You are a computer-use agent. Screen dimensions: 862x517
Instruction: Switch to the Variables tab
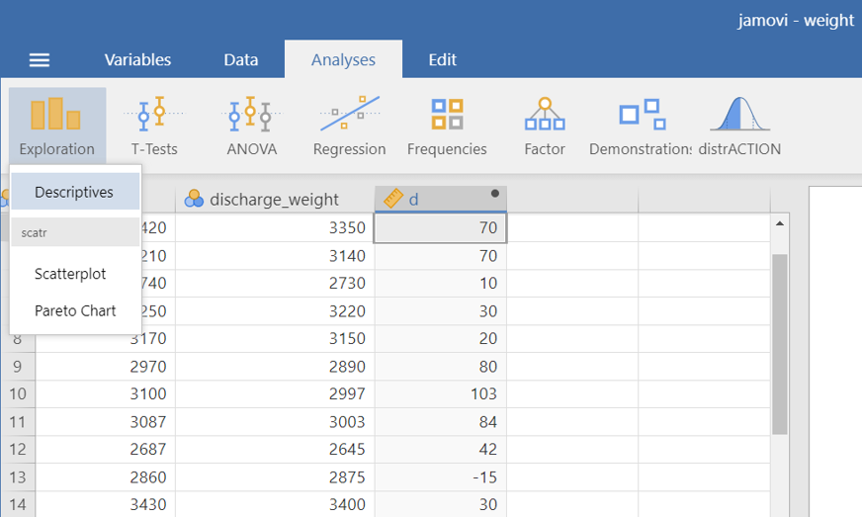(137, 60)
